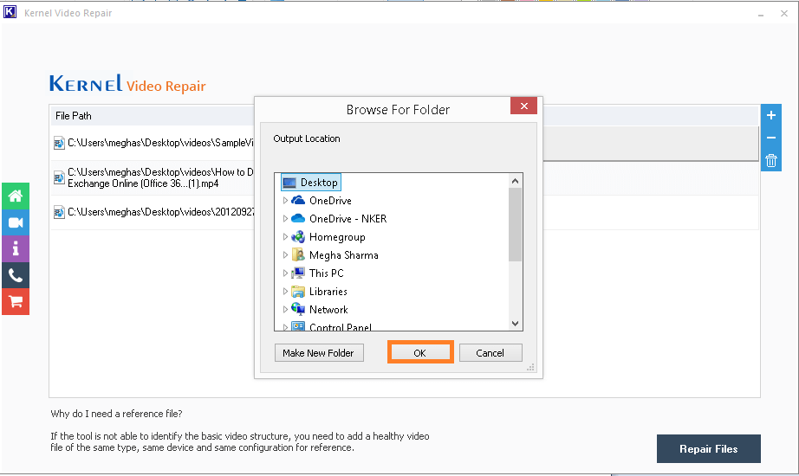Click the OneDrive - NKER cloud icon
Image resolution: width=799 pixels, height=476 pixels.
click(x=298, y=218)
